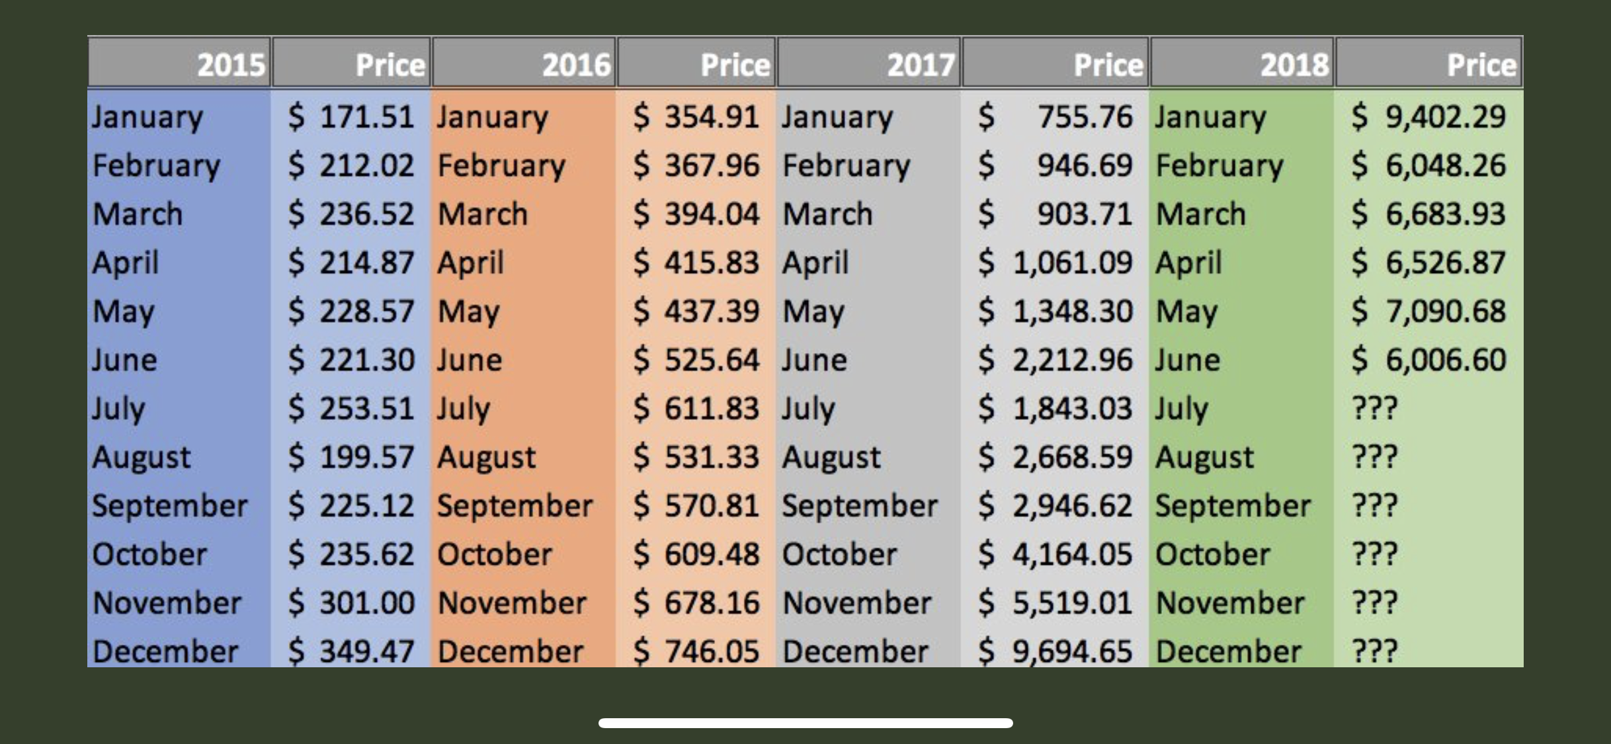This screenshot has width=1611, height=744.
Task: Click the May 2018 price $7,090.68
Action: (1429, 311)
